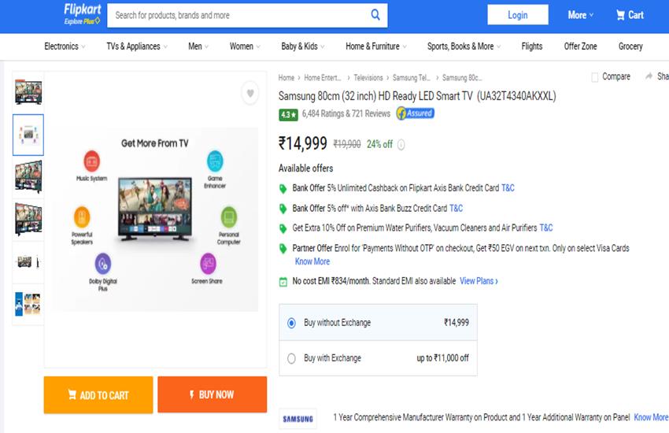Select the first product thumbnail
This screenshot has height=433, width=669.
pos(28,91)
